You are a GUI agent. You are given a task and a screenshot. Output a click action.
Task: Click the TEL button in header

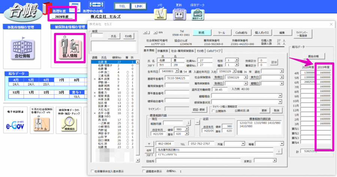click(122, 6)
